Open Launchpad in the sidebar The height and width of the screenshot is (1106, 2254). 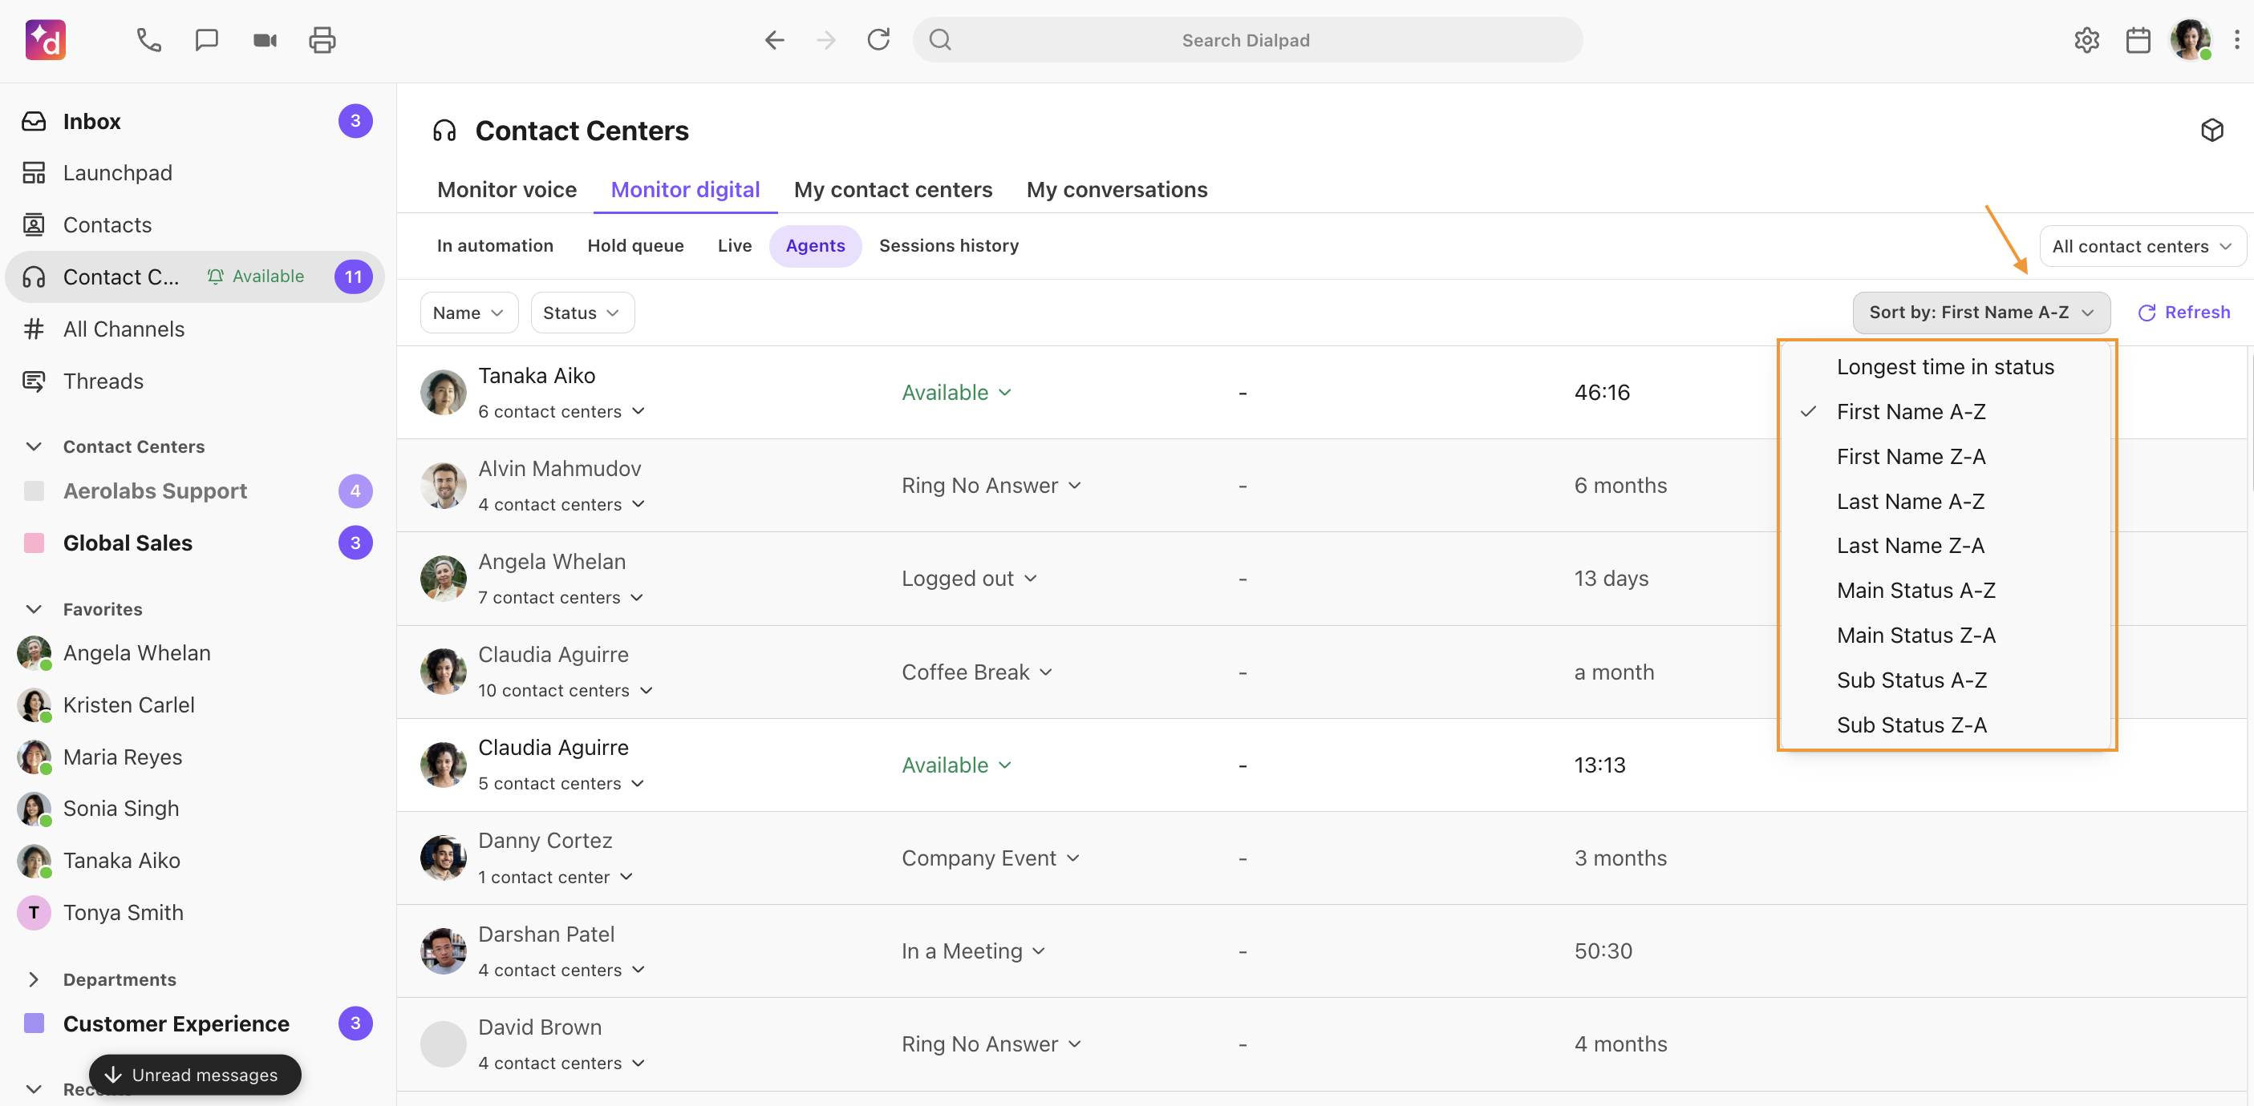tap(198, 173)
